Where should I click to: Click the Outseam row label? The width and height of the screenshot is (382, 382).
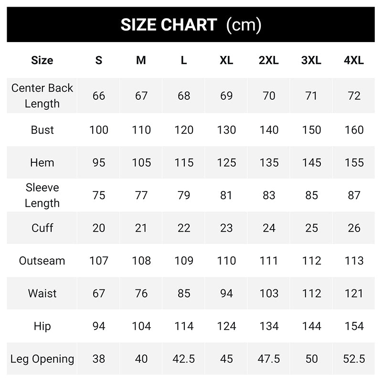42,261
